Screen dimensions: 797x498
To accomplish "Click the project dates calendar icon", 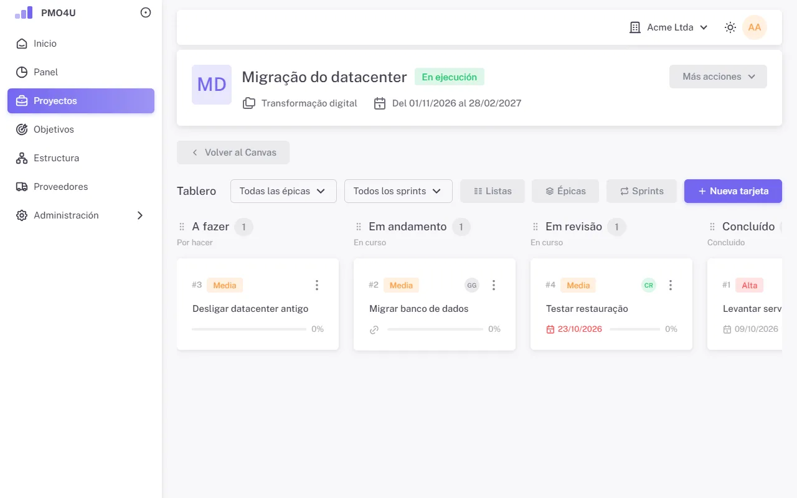I will click(x=380, y=103).
